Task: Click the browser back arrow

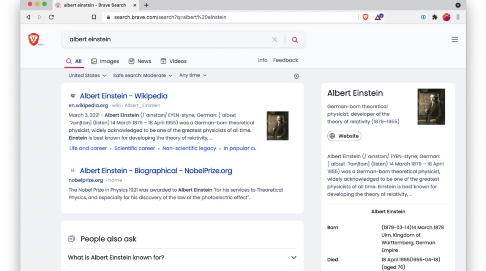Action: pyautogui.click(x=28, y=17)
